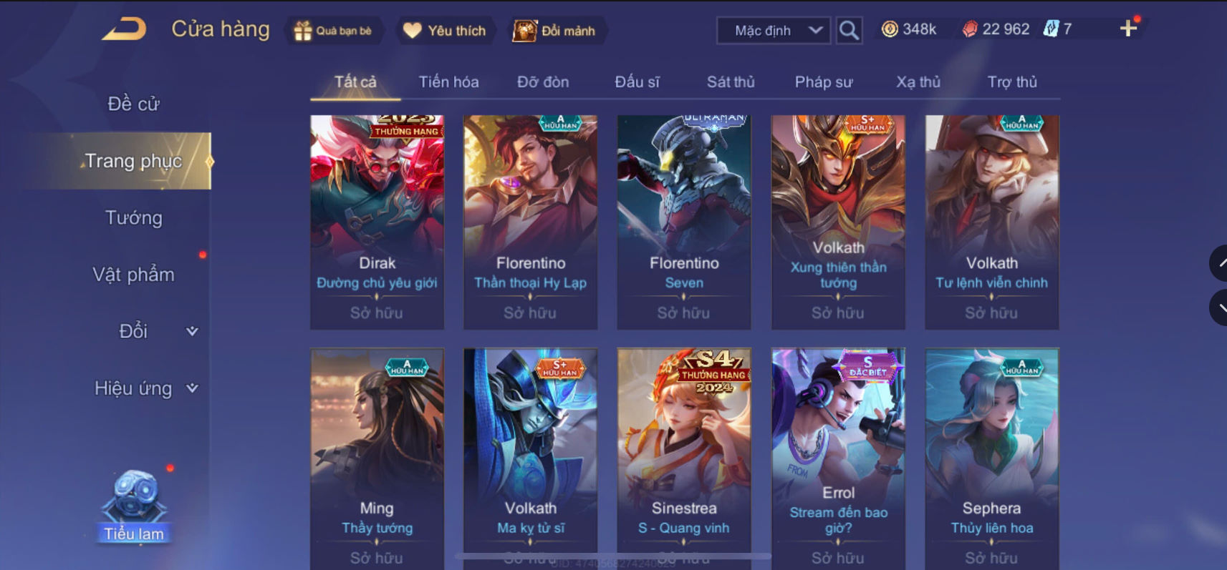Open the Mặc định sort dropdown
The image size is (1227, 570).
(x=774, y=31)
